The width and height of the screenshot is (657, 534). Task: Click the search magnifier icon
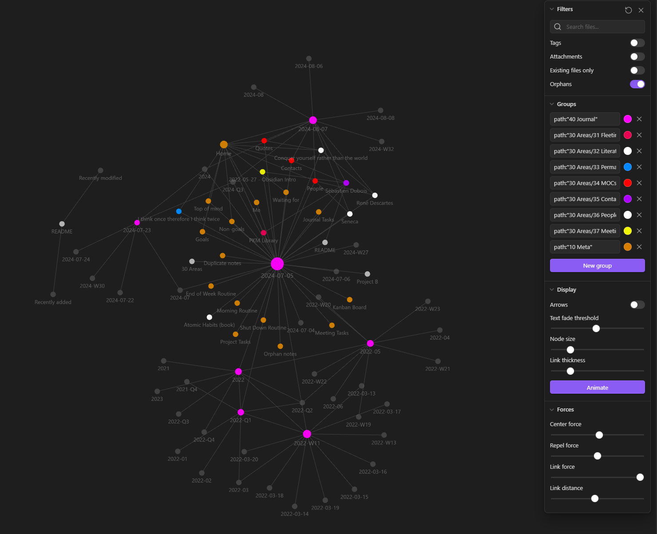[x=558, y=27]
